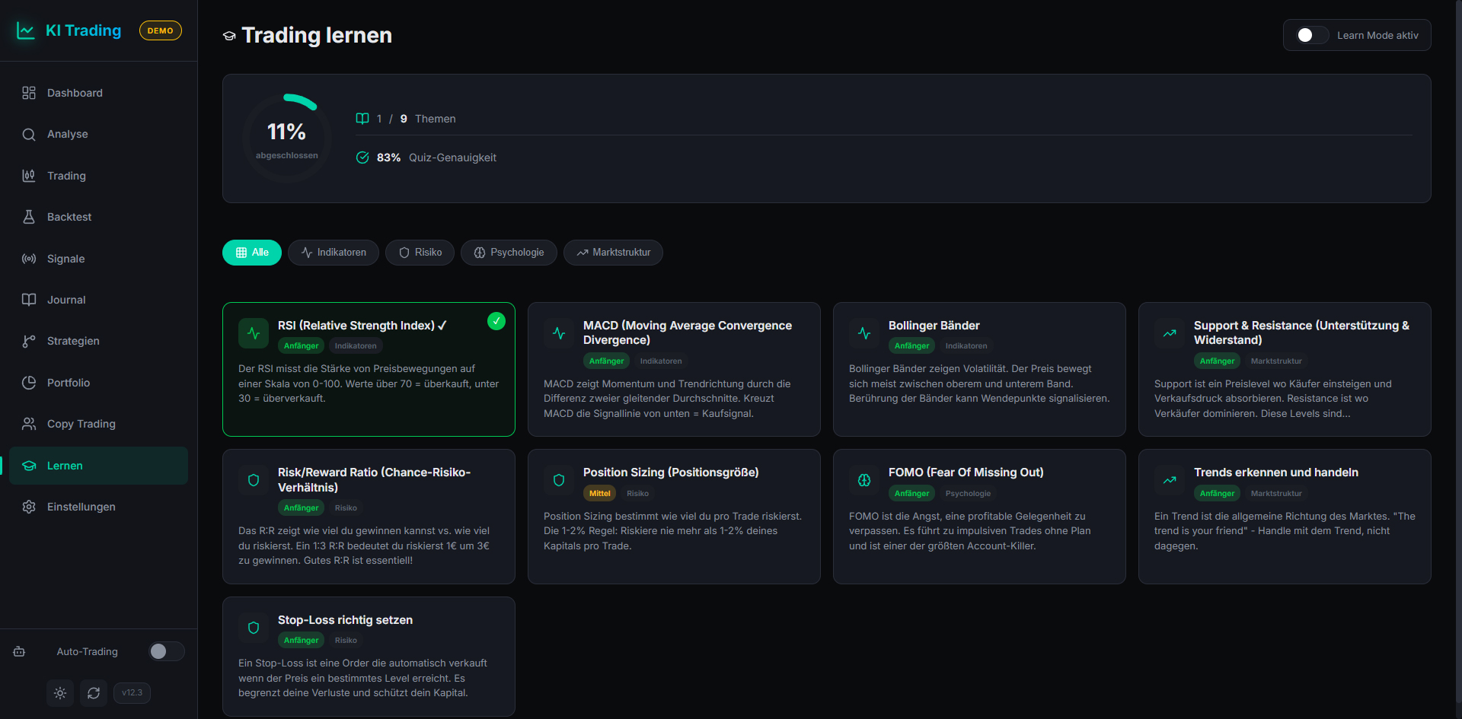Click the v12.3 version button
1462x719 pixels.
pos(132,693)
